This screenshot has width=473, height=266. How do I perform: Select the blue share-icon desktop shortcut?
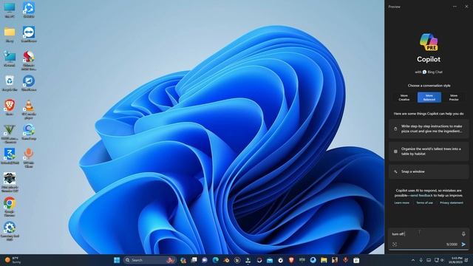tap(29, 10)
